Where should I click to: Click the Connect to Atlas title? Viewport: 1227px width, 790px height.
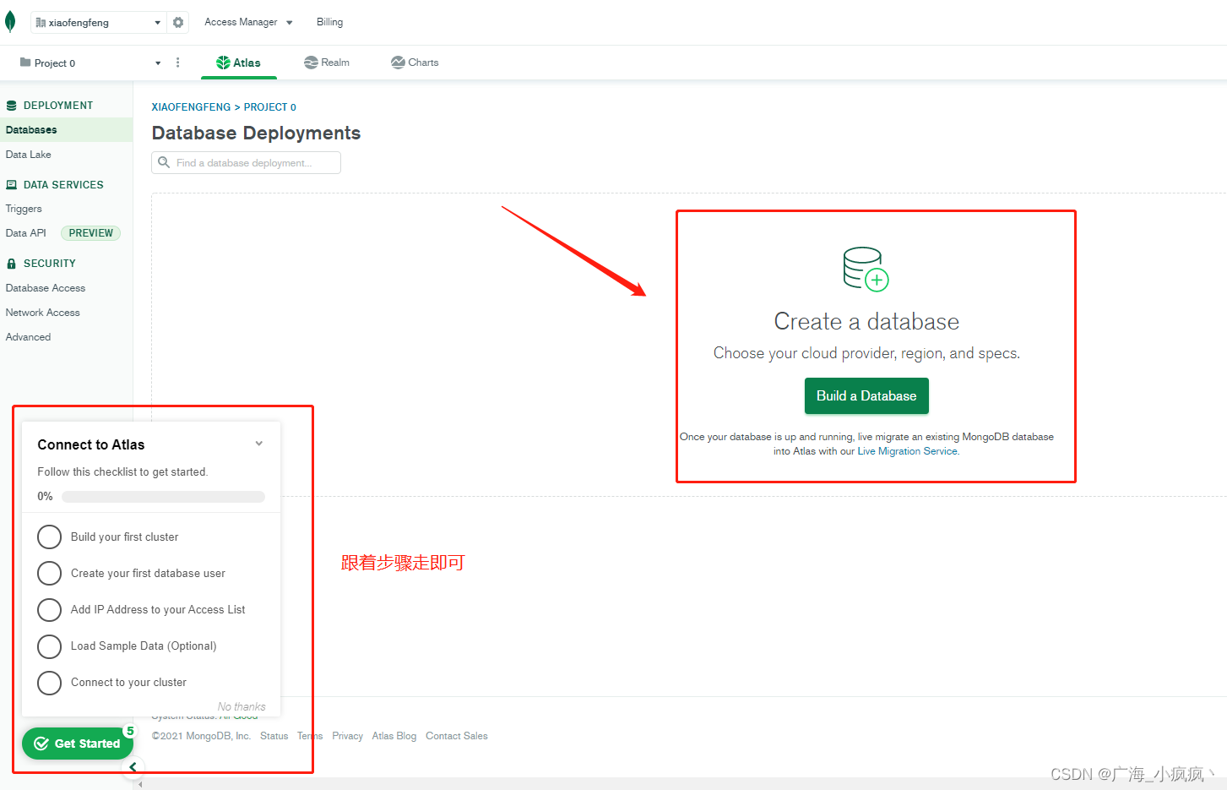pyautogui.click(x=91, y=445)
